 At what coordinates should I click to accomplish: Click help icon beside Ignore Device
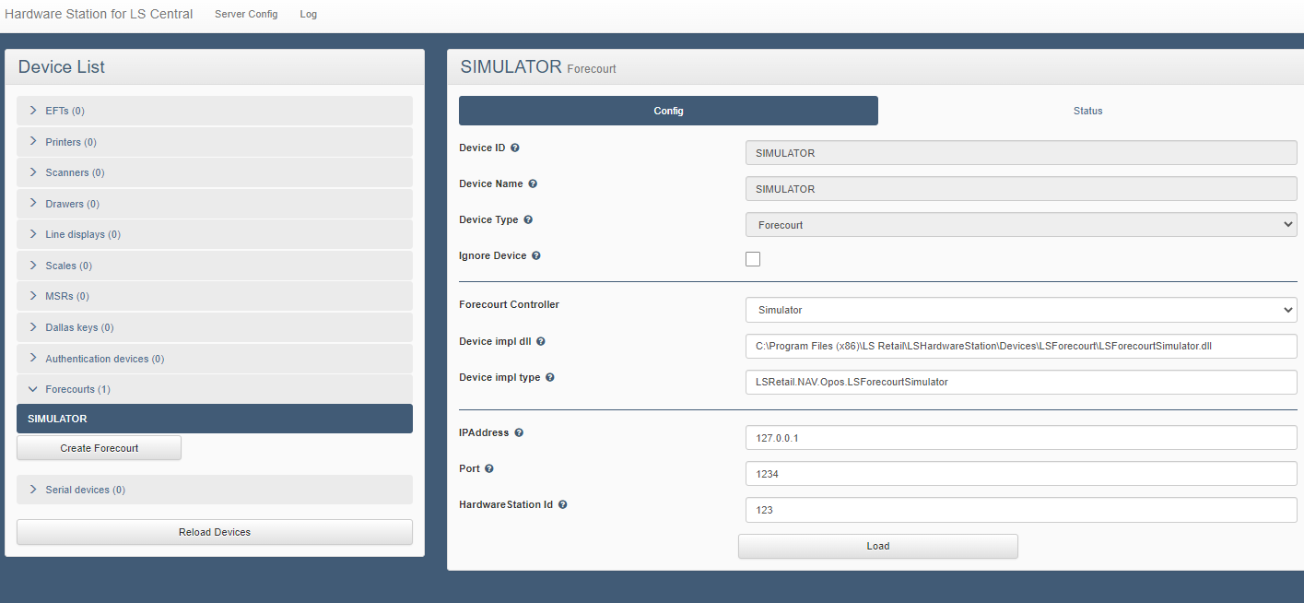click(x=536, y=255)
